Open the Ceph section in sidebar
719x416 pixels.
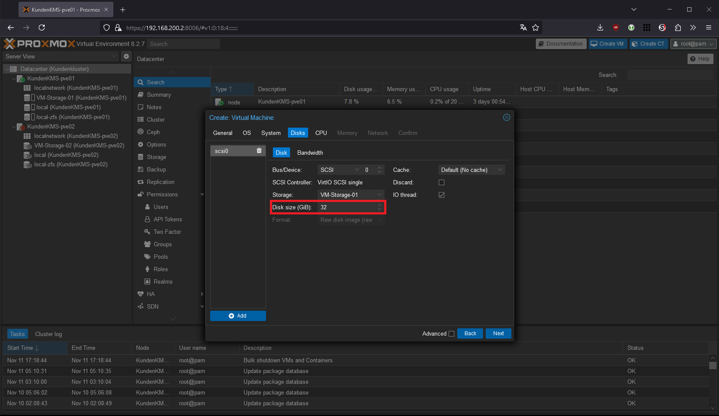click(x=153, y=132)
